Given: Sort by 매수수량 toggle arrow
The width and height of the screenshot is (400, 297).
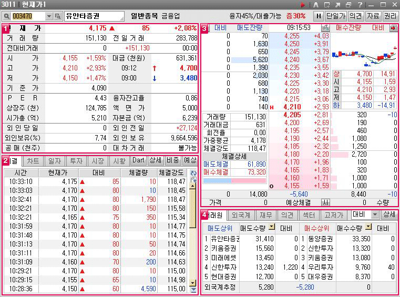Looking at the screenshot, I should [x=368, y=227].
